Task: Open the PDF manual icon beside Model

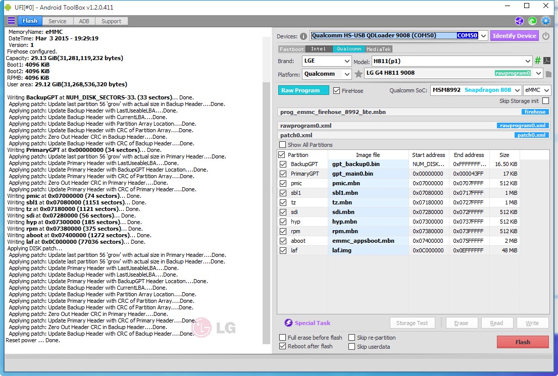Action: coord(547,61)
